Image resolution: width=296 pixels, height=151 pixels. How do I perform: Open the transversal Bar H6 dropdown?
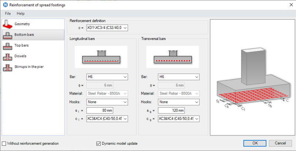click(x=179, y=77)
